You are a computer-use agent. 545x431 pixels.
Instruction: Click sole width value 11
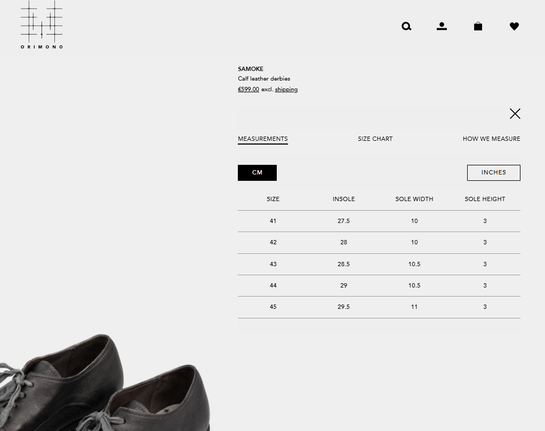414,307
